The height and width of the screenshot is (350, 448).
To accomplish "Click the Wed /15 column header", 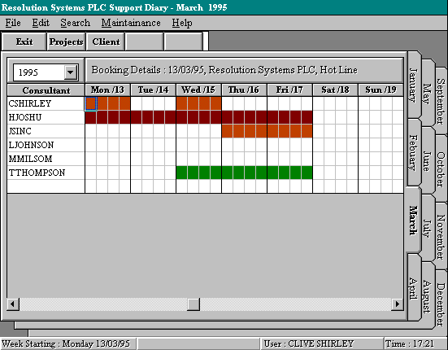I will pos(198,90).
